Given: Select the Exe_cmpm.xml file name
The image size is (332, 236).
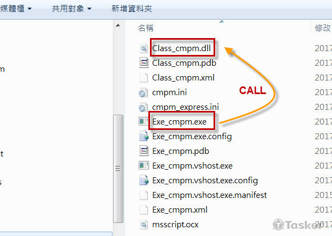Looking at the screenshot, I should click(179, 209).
